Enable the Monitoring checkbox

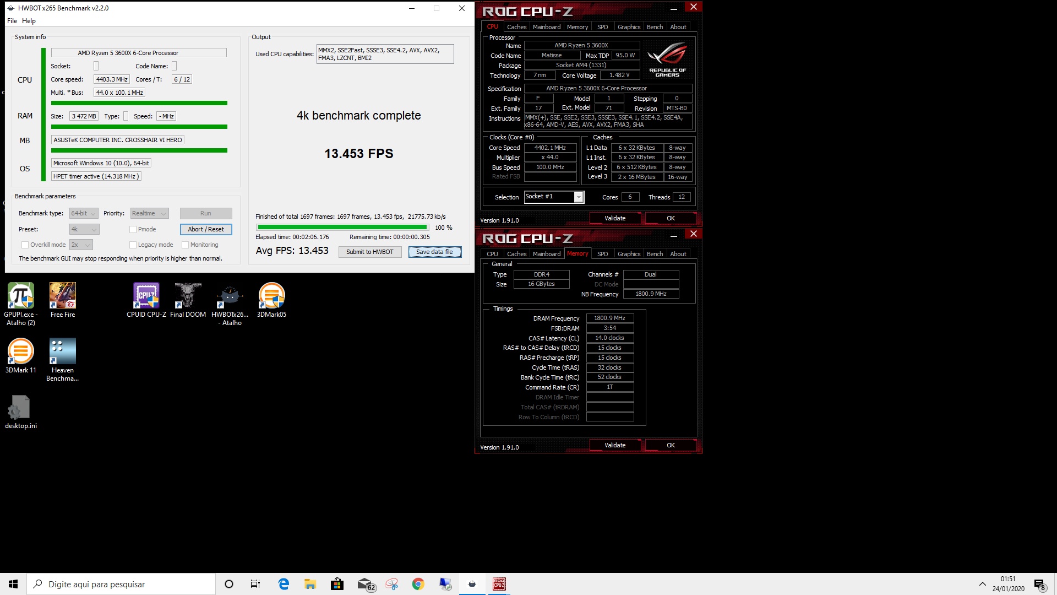186,245
